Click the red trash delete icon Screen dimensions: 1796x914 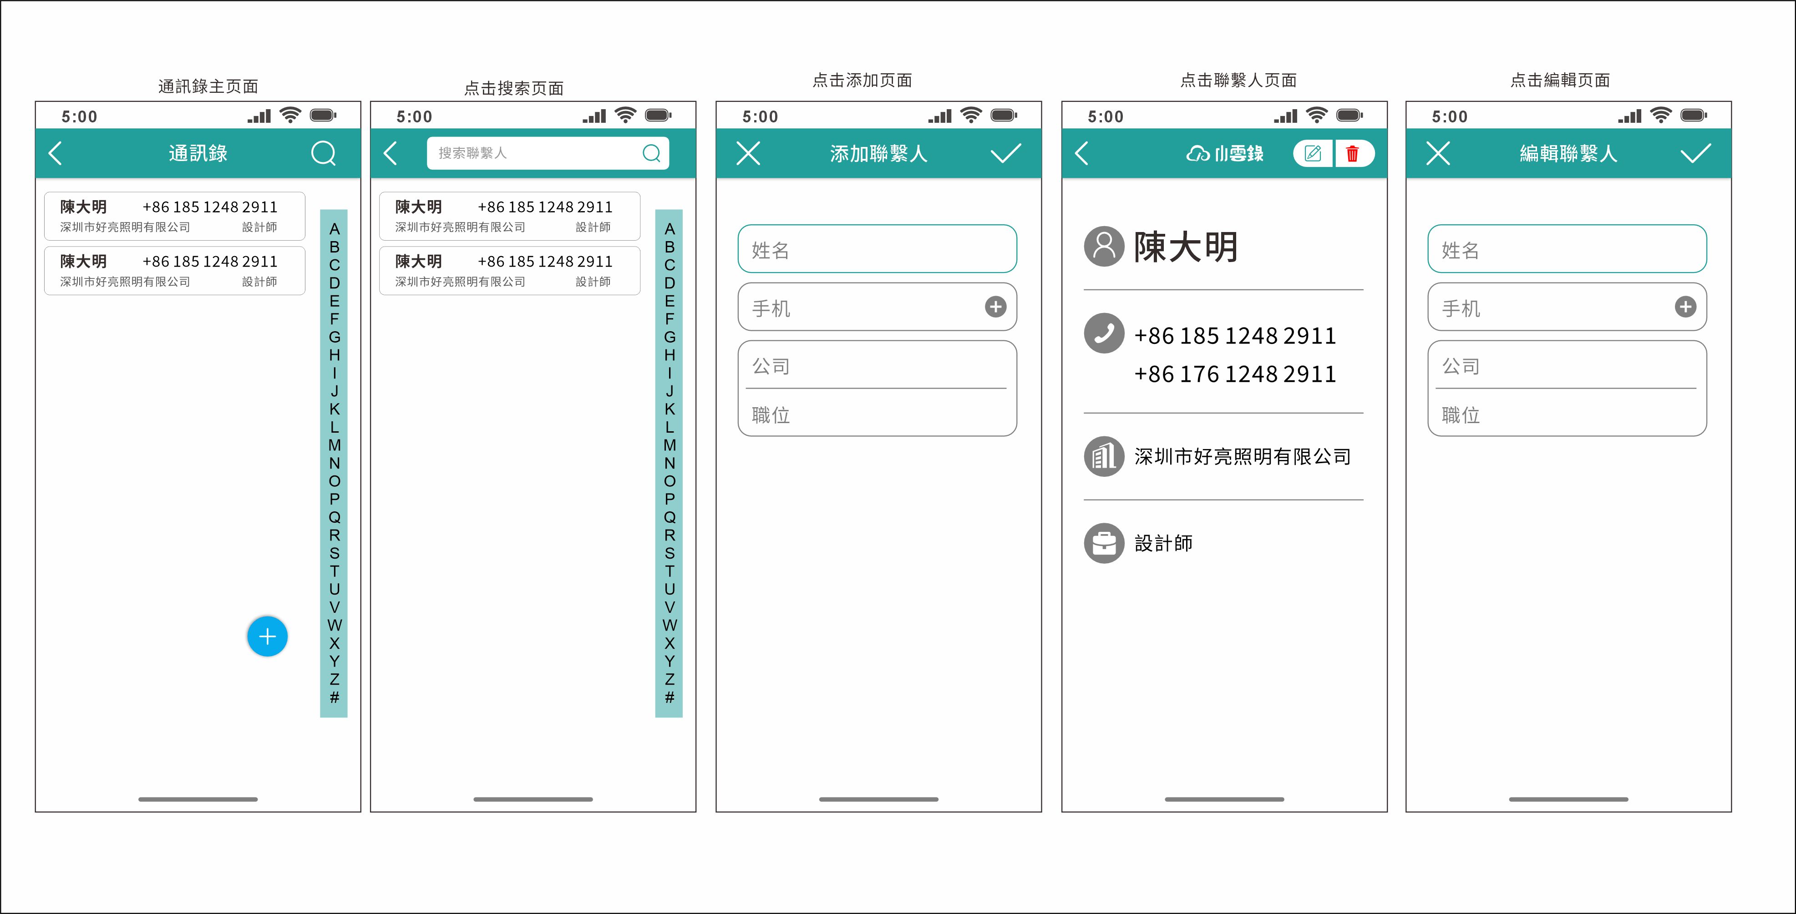pyautogui.click(x=1352, y=153)
